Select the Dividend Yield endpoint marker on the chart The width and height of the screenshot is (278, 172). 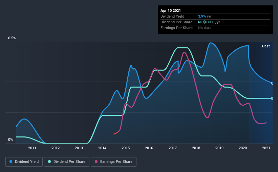272,83
